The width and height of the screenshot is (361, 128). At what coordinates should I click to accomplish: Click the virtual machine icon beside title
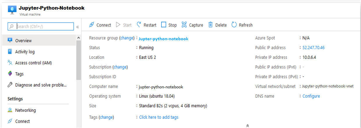click(x=12, y=10)
